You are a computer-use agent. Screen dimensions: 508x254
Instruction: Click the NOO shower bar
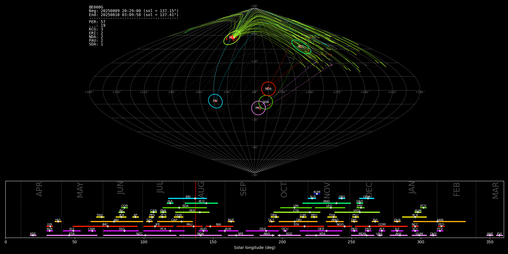(340, 226)
